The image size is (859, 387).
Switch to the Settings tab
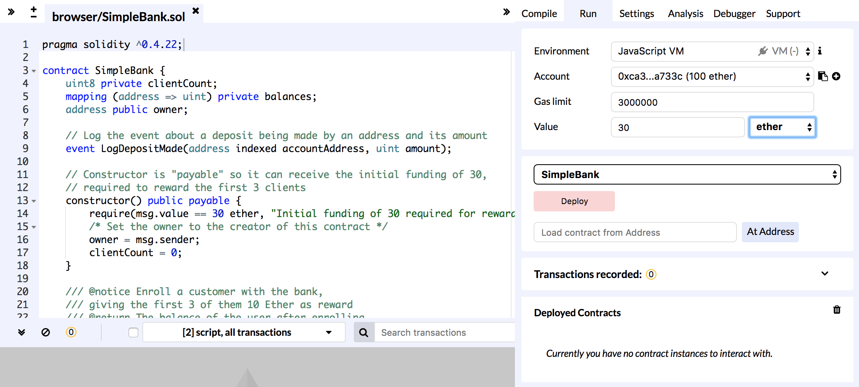637,13
